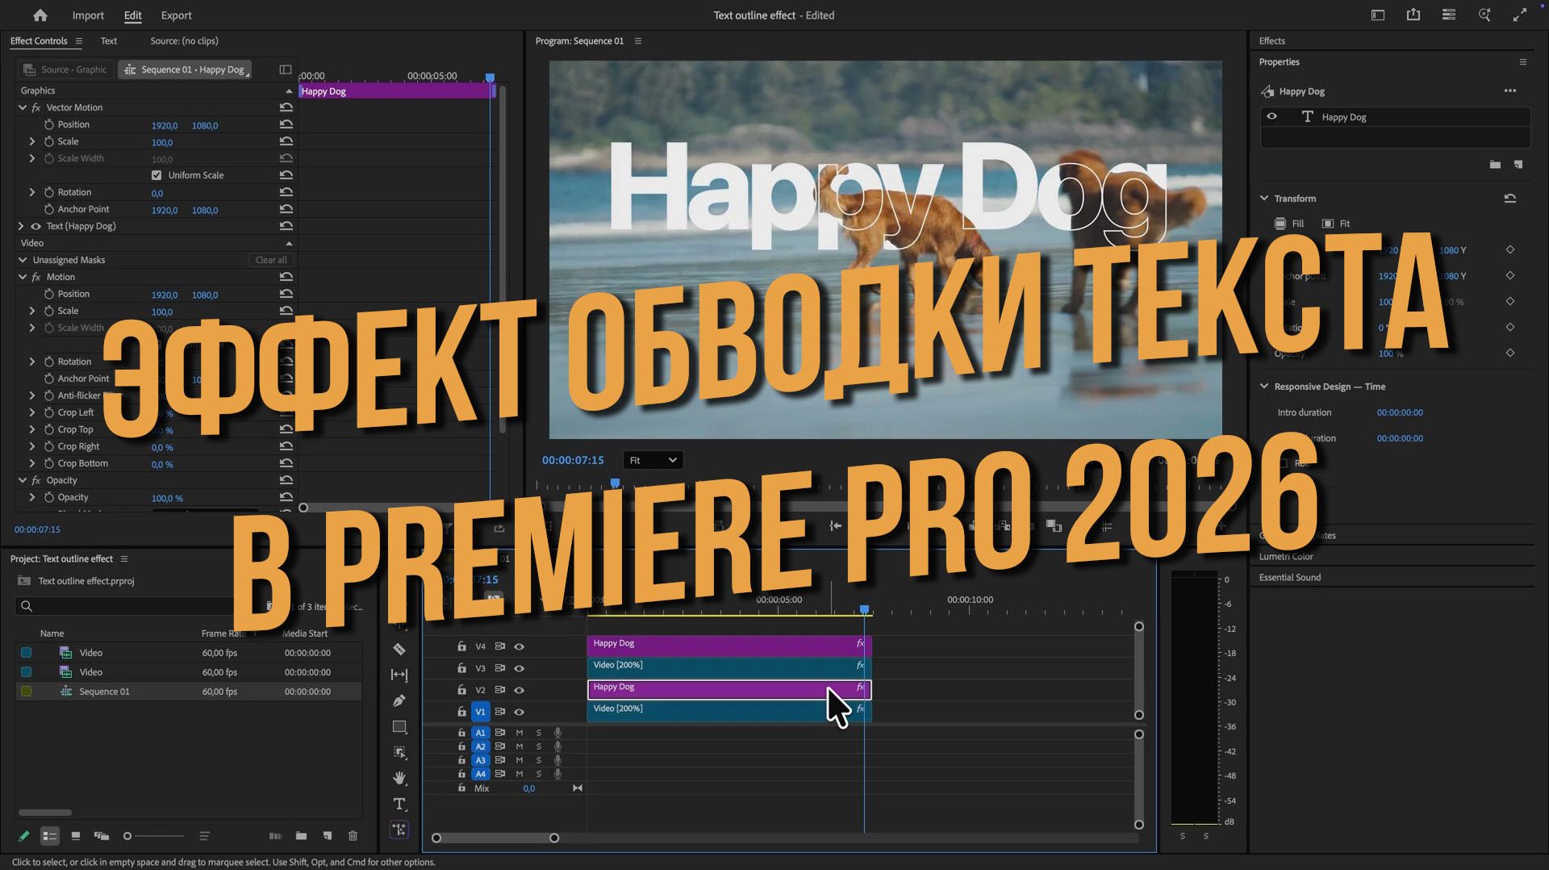
Task: Switch to Source: (no clips) tab
Action: [x=184, y=41]
